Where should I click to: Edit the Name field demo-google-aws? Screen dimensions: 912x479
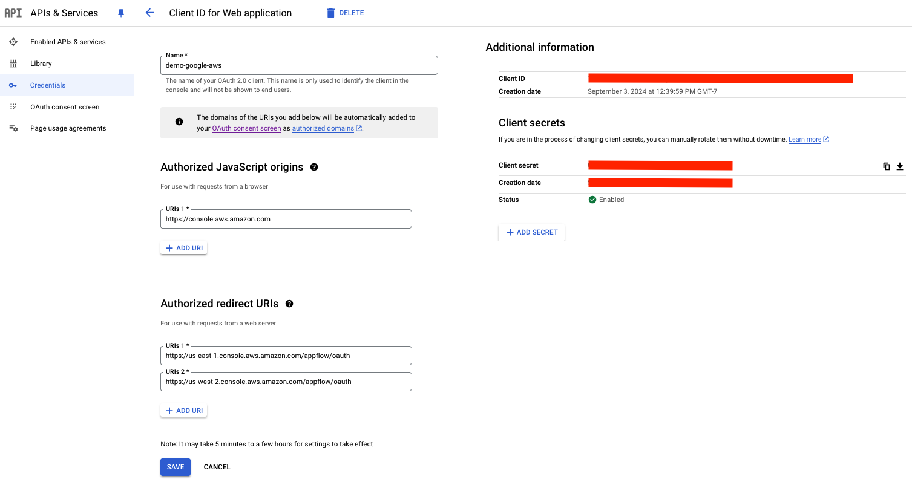pyautogui.click(x=299, y=65)
